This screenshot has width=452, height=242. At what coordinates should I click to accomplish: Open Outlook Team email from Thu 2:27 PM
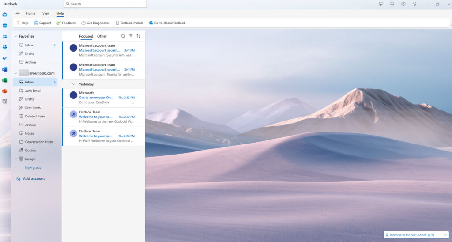[104, 117]
